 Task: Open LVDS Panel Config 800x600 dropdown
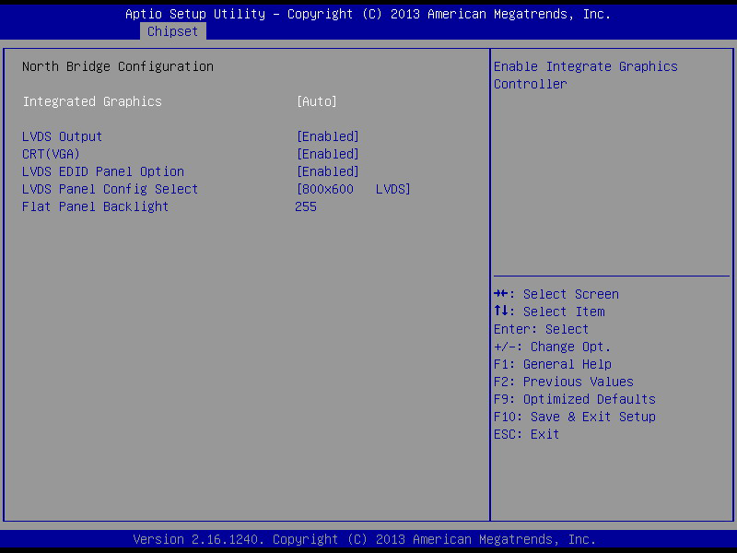point(354,189)
